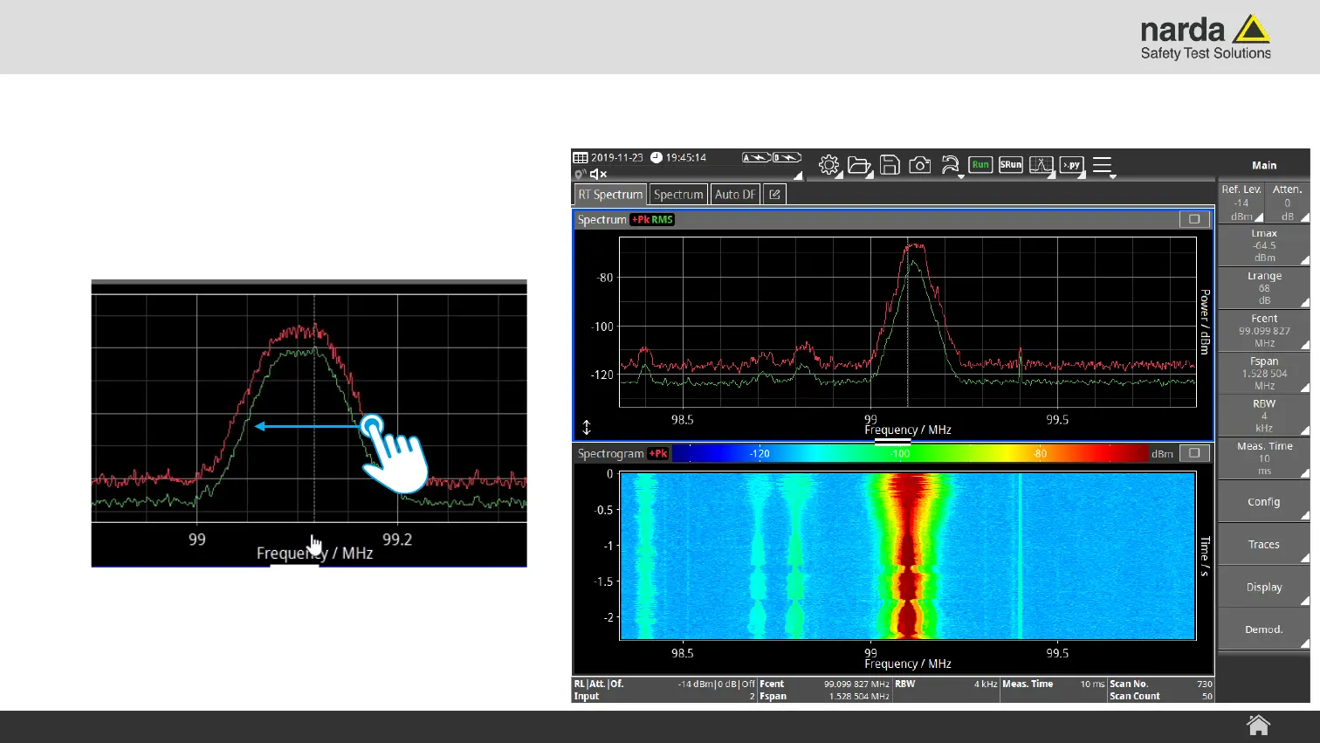Open the hamburger menu icon

[1103, 165]
